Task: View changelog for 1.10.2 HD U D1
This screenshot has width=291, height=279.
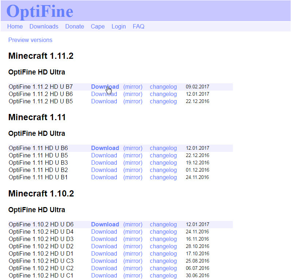Action: [163, 253]
